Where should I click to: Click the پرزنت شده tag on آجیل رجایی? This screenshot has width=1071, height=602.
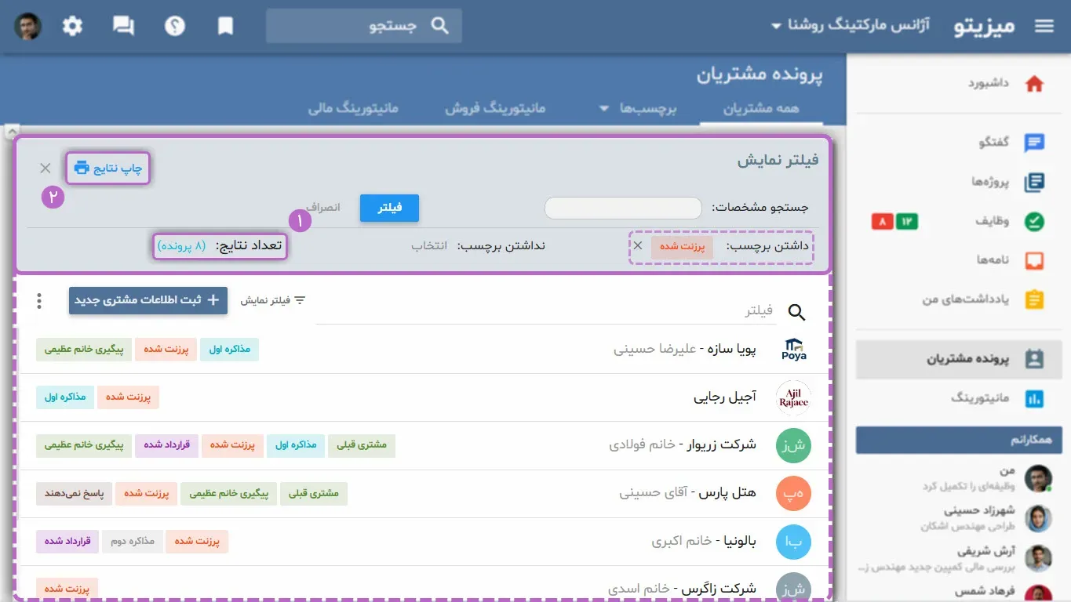tap(128, 397)
